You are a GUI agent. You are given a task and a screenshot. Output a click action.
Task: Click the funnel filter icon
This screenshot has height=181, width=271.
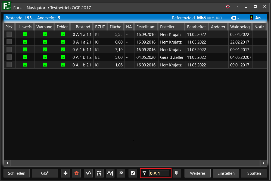click(x=145, y=173)
